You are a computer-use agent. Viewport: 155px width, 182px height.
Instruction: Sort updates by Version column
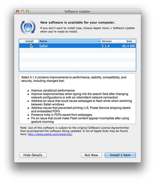[x=109, y=41]
